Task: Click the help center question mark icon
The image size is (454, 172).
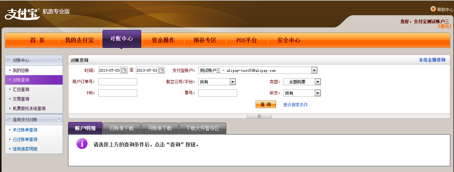Action: click(433, 9)
